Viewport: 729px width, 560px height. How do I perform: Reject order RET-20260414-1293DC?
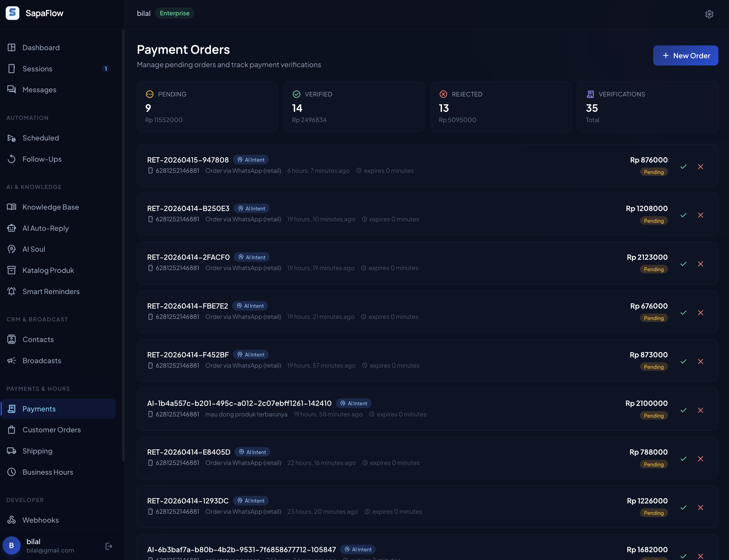[700, 508]
